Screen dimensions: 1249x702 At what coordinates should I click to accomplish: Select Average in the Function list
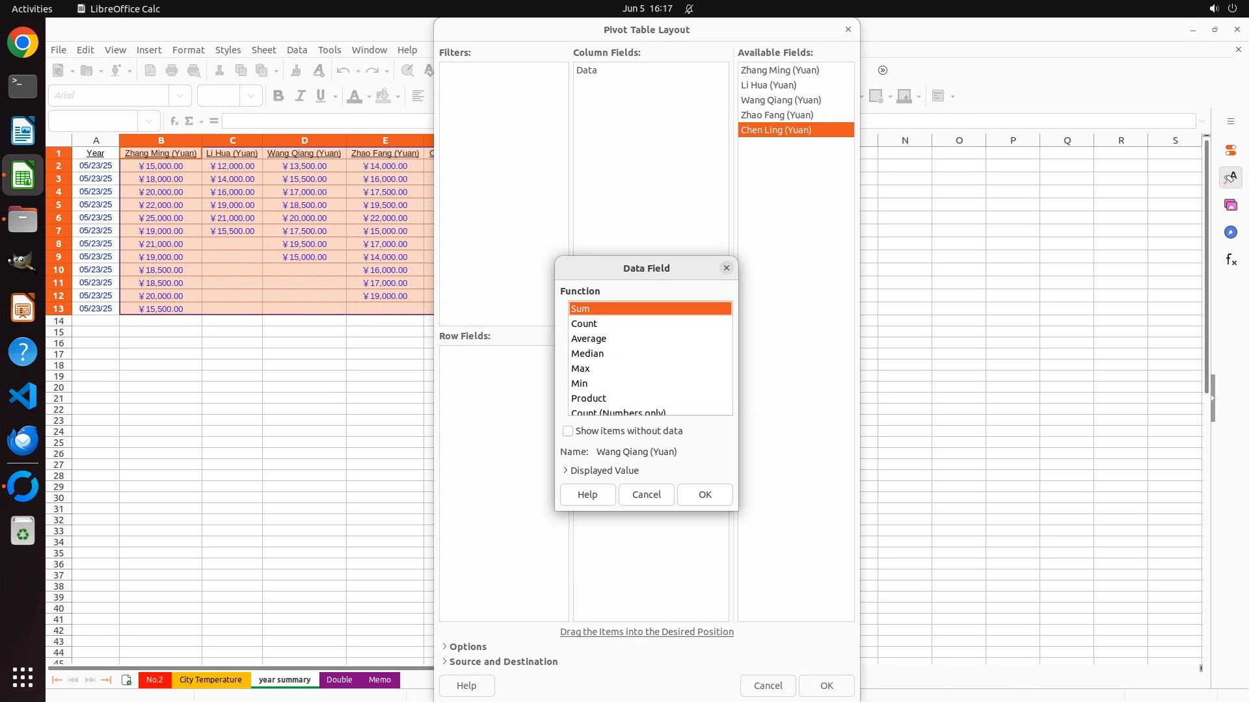589,339
